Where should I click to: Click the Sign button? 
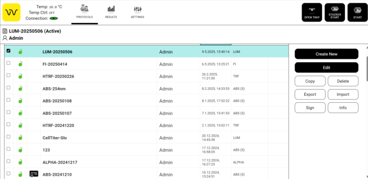(310, 108)
